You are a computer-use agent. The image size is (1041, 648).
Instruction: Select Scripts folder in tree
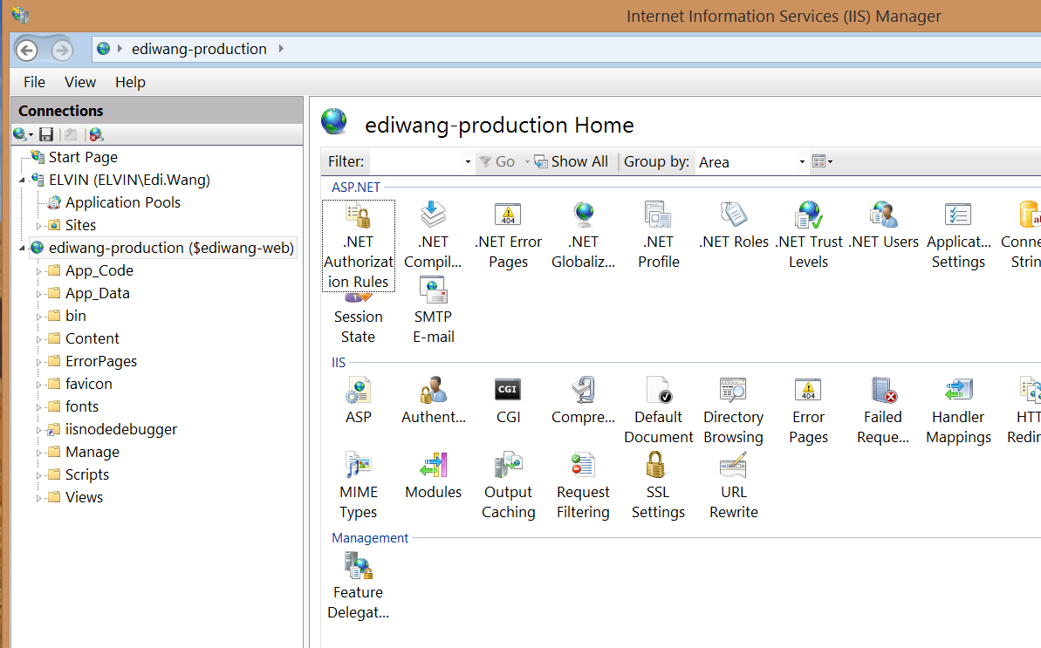point(87,475)
